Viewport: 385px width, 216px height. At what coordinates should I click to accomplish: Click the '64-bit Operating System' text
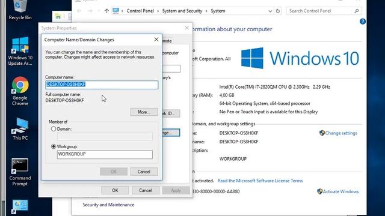(x=265, y=104)
